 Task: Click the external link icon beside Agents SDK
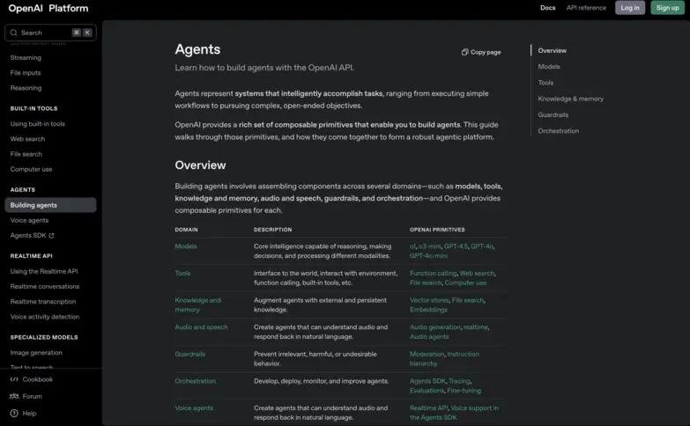[x=51, y=236]
